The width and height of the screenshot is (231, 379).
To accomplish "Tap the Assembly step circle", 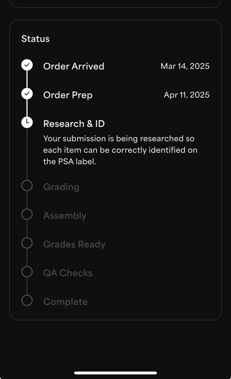I will (x=27, y=214).
